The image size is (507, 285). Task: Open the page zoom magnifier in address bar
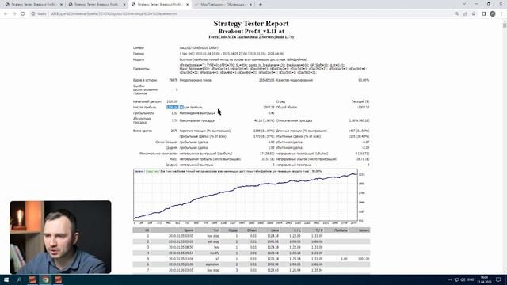pos(456,14)
